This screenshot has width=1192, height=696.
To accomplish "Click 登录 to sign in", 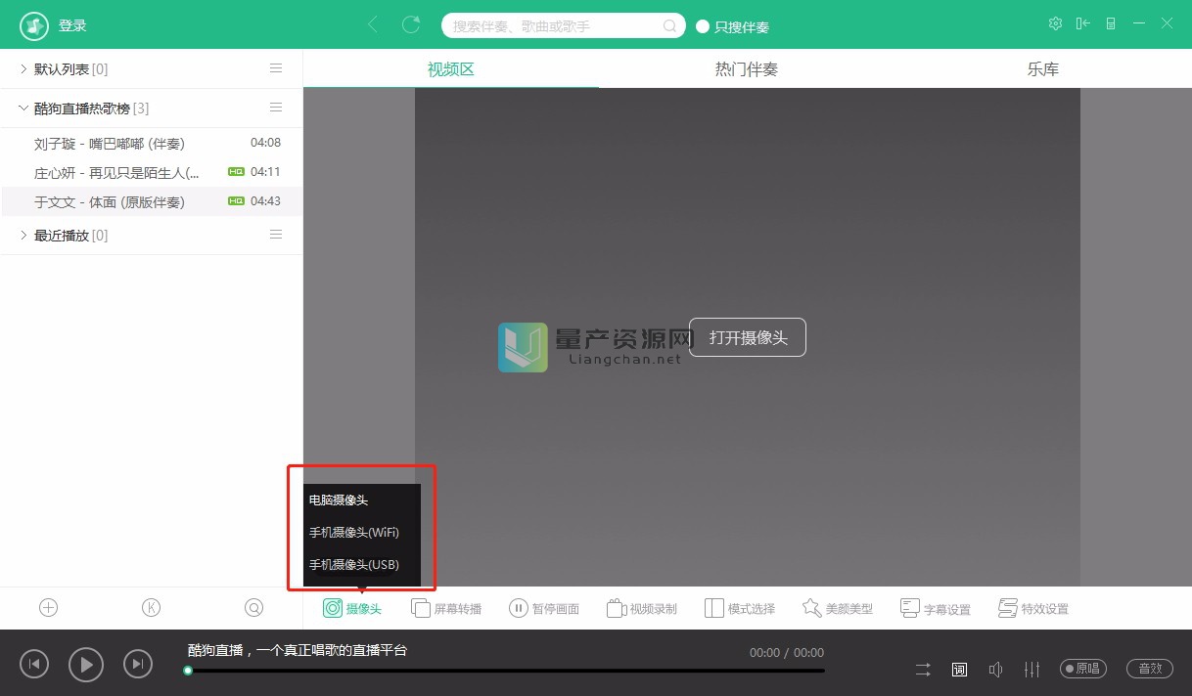I will tap(72, 25).
